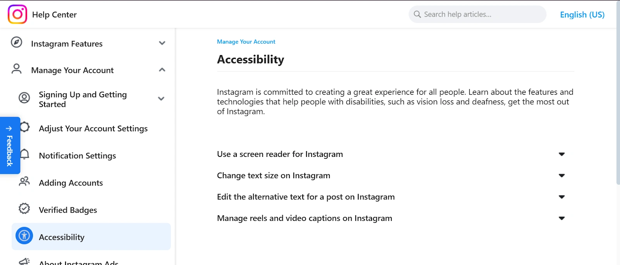The height and width of the screenshot is (265, 620).
Task: Click the blue Accessibility figure icon
Action: 24,236
